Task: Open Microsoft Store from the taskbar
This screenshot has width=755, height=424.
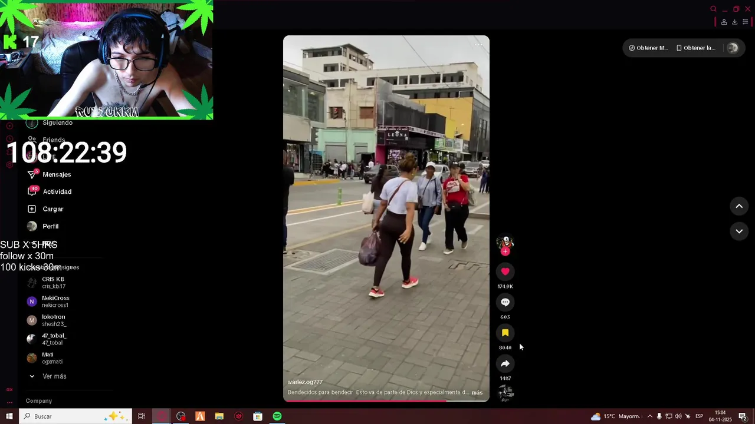Action: coord(258,416)
